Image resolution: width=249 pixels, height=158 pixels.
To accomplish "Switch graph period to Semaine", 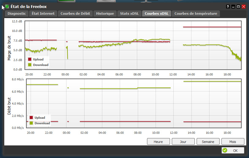I will 208,142.
